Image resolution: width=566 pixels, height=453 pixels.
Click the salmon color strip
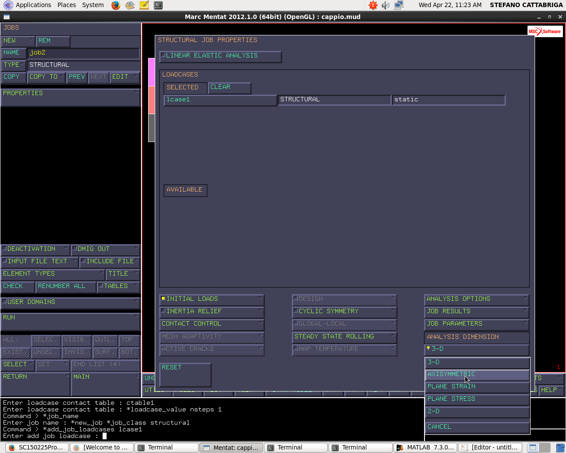[x=151, y=100]
